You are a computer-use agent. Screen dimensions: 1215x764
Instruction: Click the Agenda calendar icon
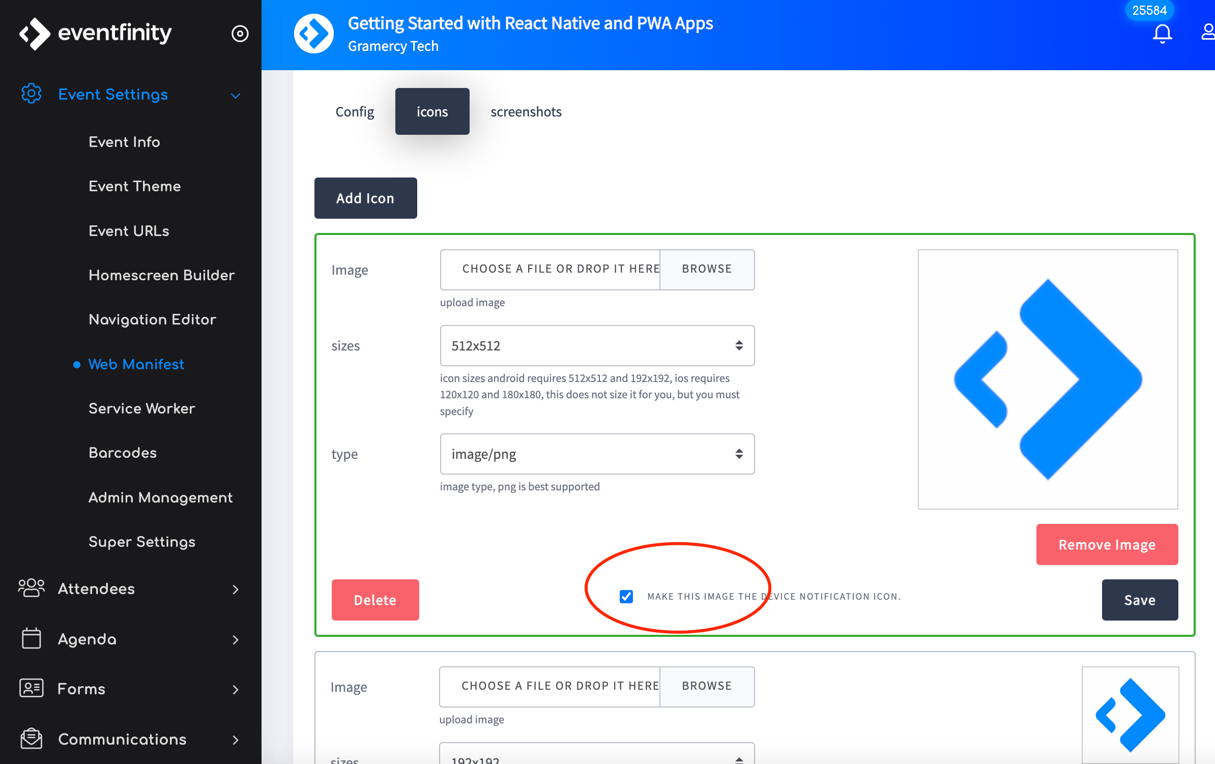32,638
